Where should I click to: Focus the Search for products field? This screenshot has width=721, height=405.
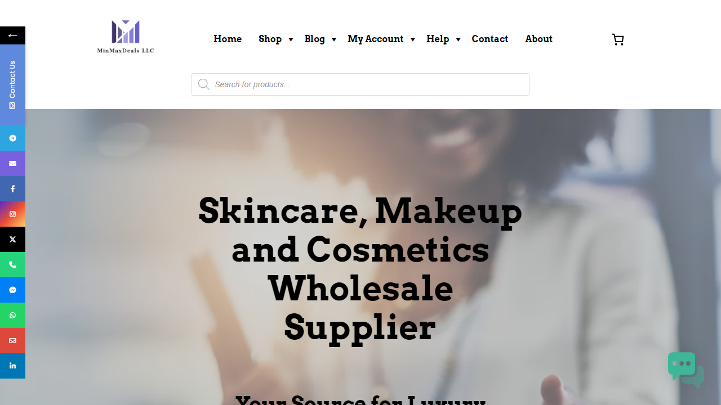click(360, 84)
